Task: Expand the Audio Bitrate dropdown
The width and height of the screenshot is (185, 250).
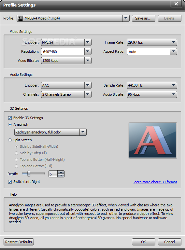Action: [174, 94]
